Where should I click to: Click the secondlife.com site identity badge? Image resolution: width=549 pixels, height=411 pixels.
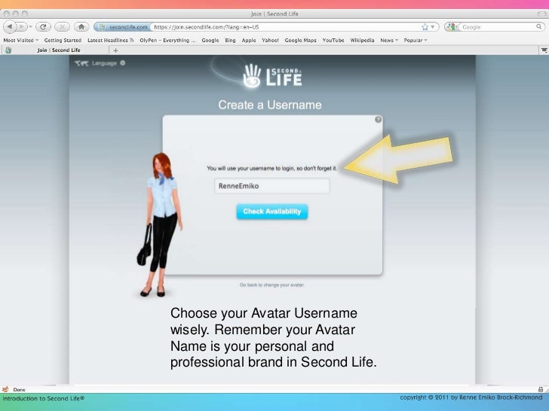point(123,27)
